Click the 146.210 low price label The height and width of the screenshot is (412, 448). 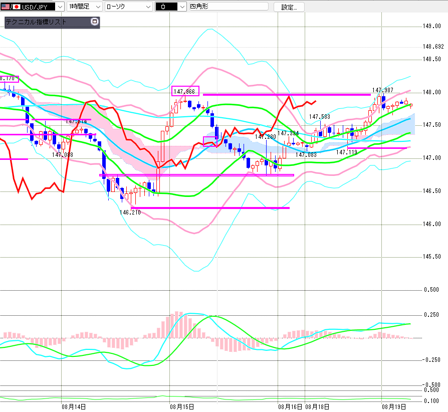pyautogui.click(x=130, y=213)
